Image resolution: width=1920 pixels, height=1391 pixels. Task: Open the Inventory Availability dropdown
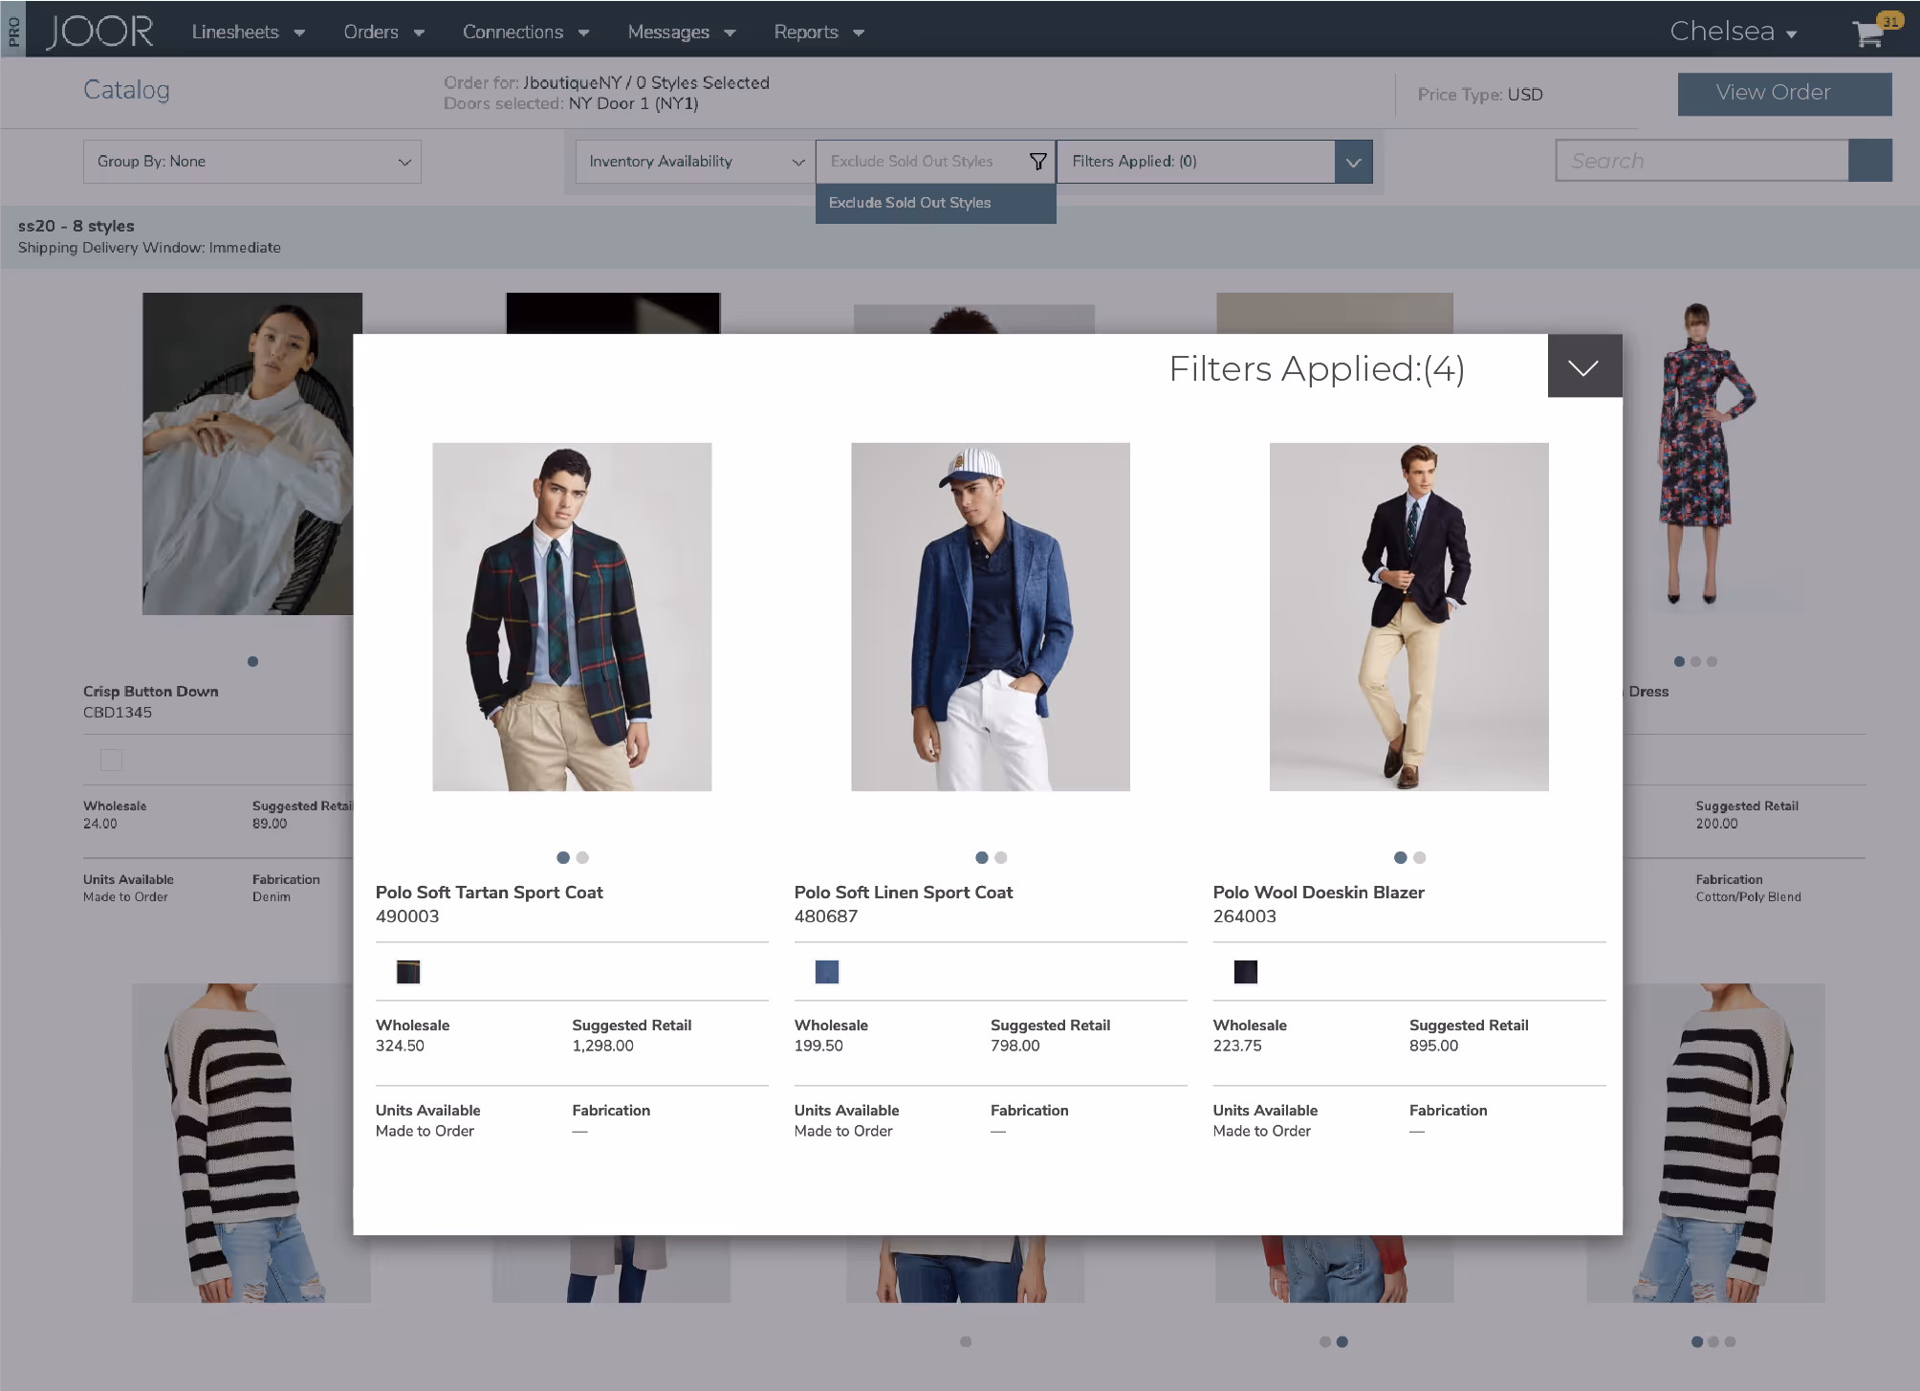coord(695,162)
